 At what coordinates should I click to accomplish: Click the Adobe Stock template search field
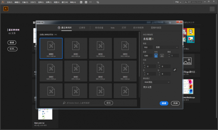coord(85,103)
